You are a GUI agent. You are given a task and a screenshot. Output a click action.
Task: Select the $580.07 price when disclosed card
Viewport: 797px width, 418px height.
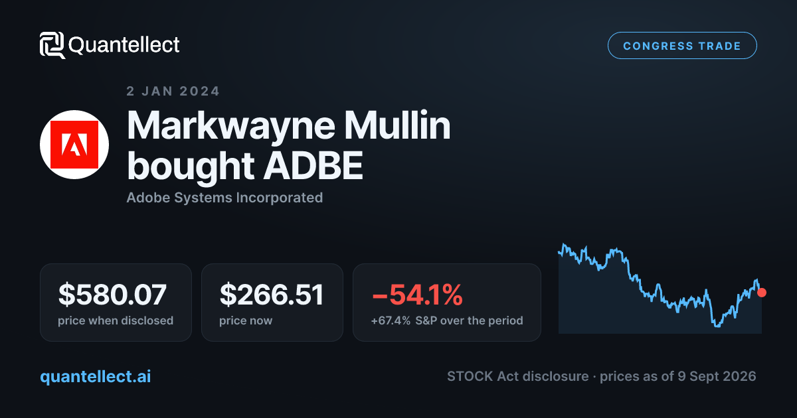pyautogui.click(x=116, y=303)
